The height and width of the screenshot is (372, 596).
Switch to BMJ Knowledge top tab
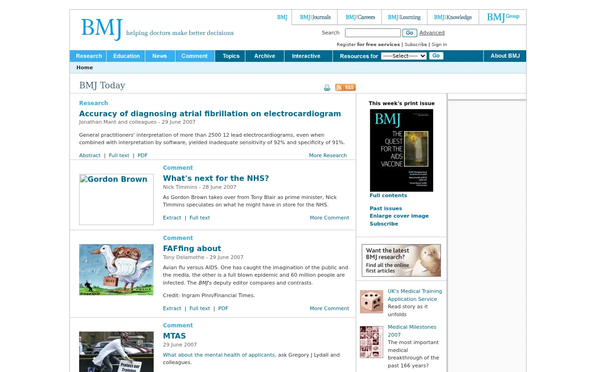(453, 17)
